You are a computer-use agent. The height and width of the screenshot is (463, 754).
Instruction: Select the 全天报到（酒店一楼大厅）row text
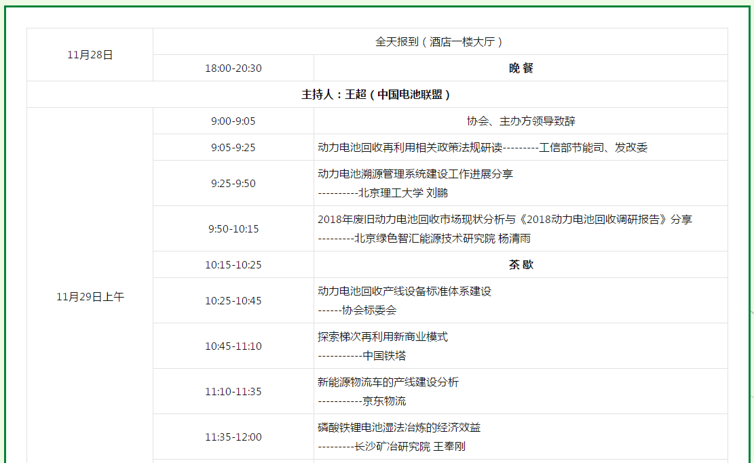[x=440, y=41]
